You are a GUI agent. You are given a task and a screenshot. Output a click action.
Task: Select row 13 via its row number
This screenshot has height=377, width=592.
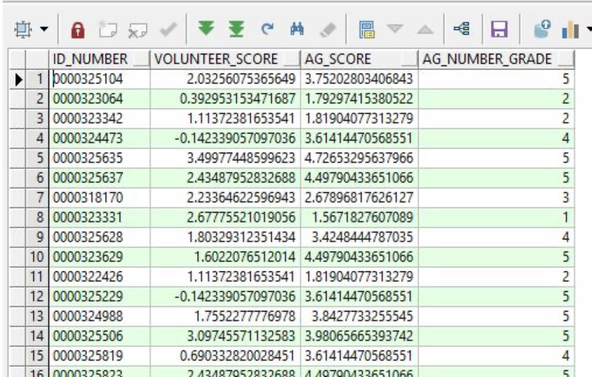[x=37, y=316]
